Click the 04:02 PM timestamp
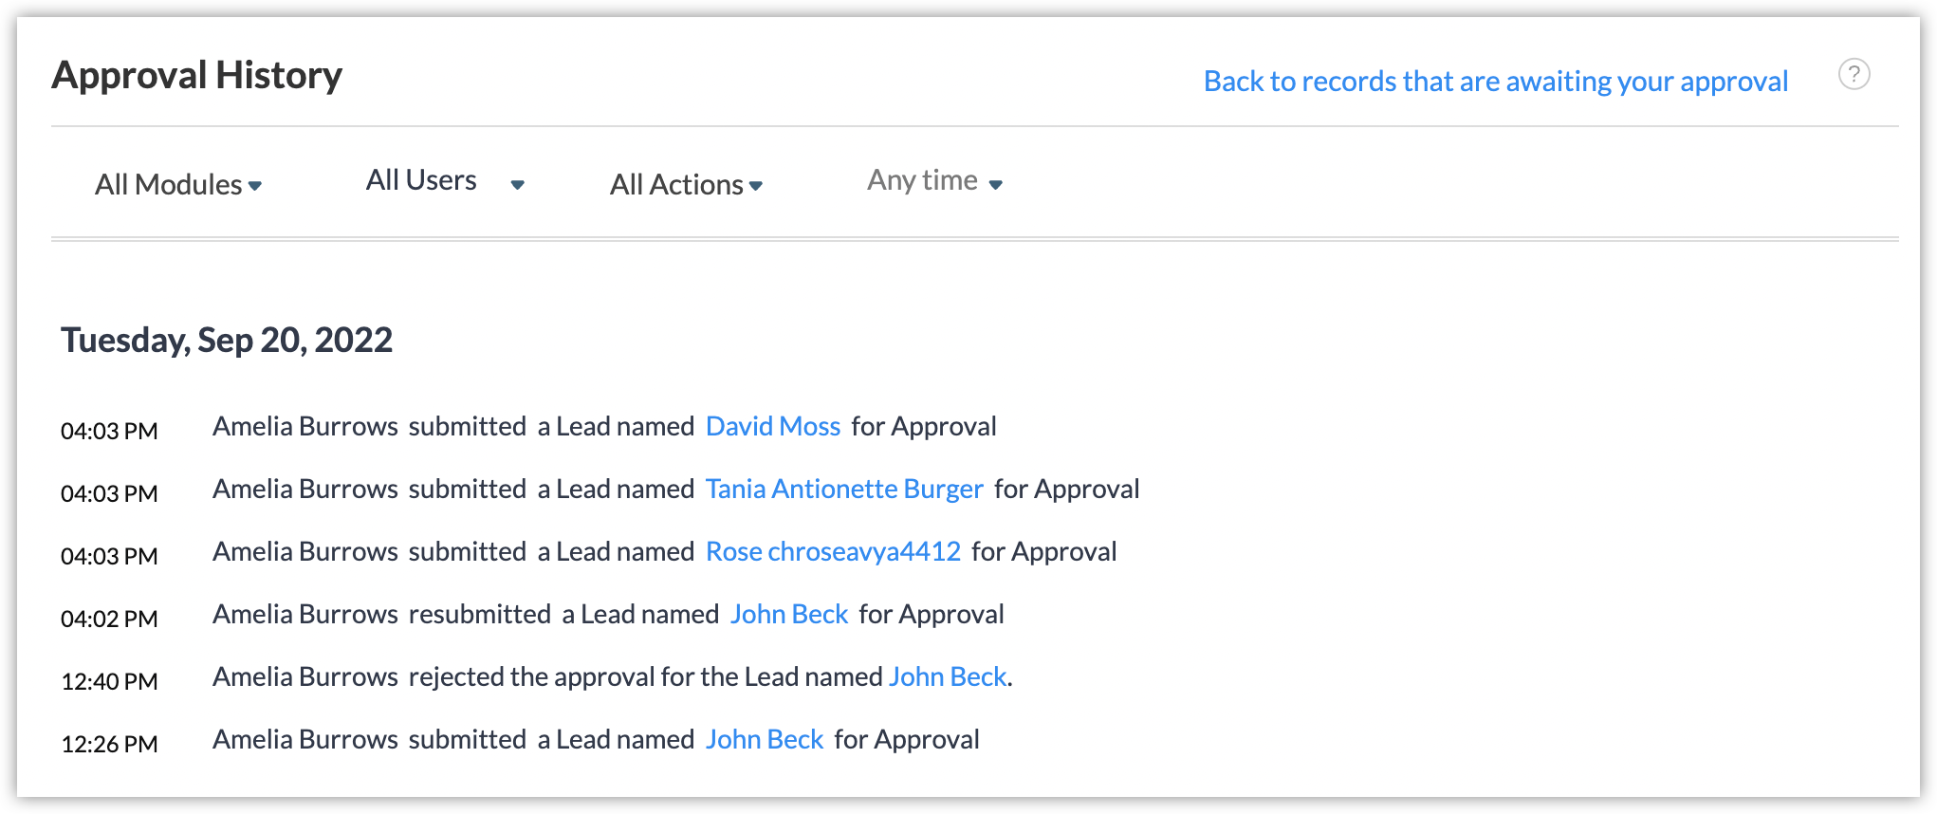The height and width of the screenshot is (814, 1937). 109,619
